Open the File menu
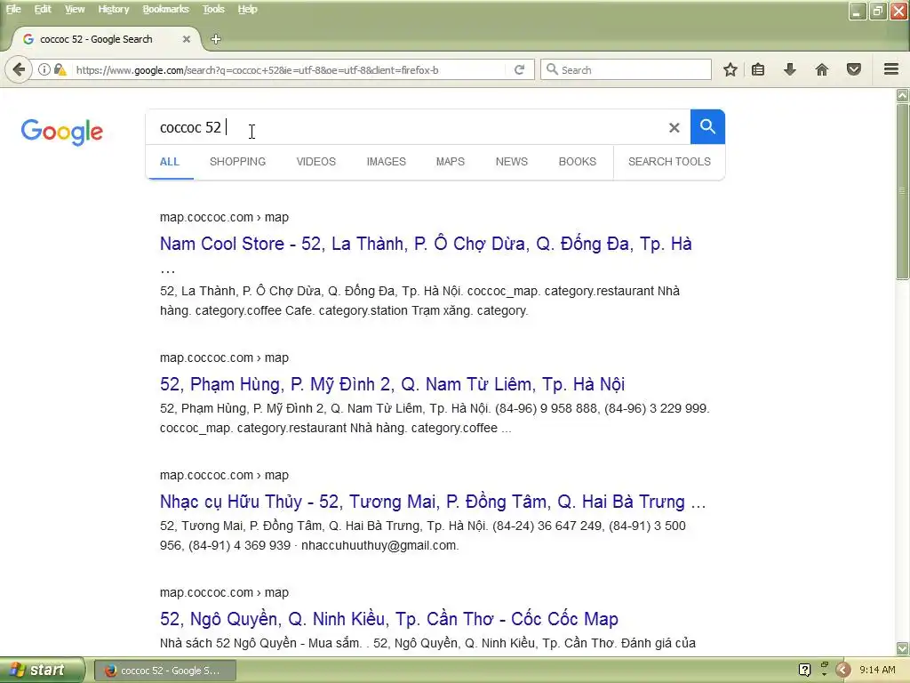Image resolution: width=910 pixels, height=683 pixels. click(13, 9)
